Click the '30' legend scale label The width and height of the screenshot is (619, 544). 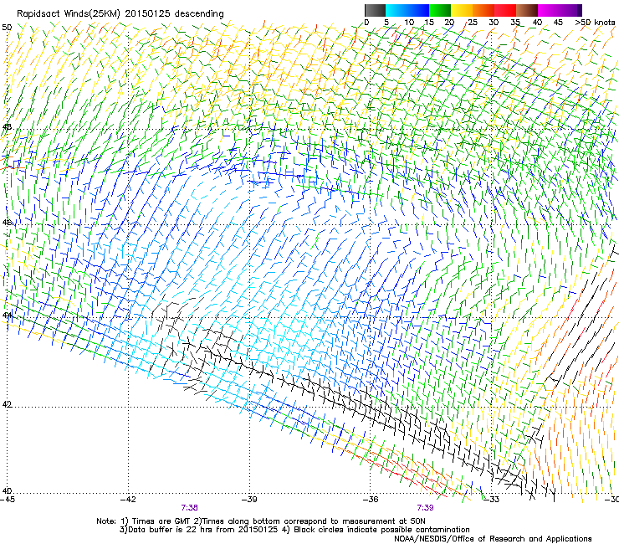494,23
